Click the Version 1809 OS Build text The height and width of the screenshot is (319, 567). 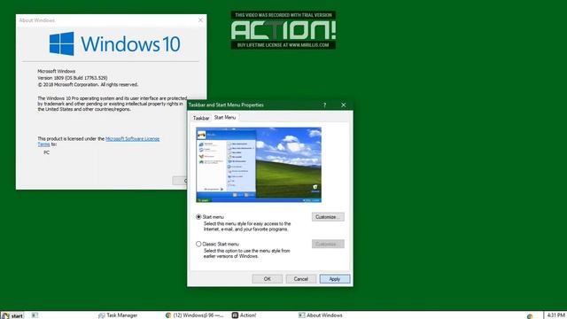click(73, 78)
